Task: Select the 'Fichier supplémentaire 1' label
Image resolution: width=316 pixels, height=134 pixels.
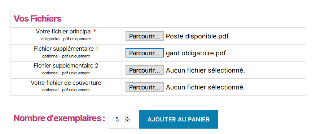Action: coord(66,49)
